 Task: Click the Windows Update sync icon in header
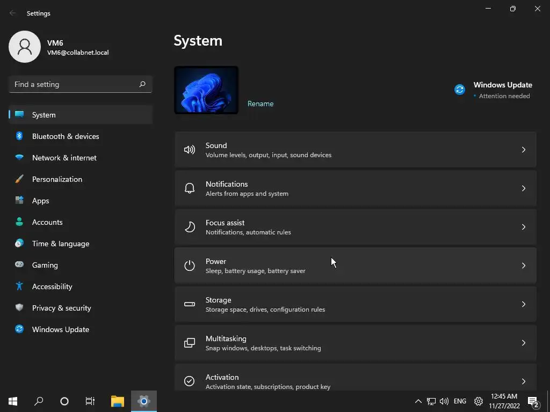tap(460, 90)
